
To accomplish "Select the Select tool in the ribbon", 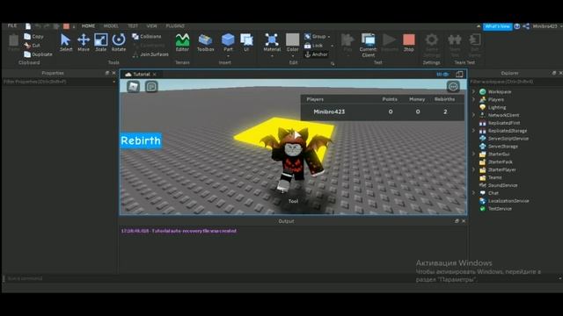I will 66,42.
